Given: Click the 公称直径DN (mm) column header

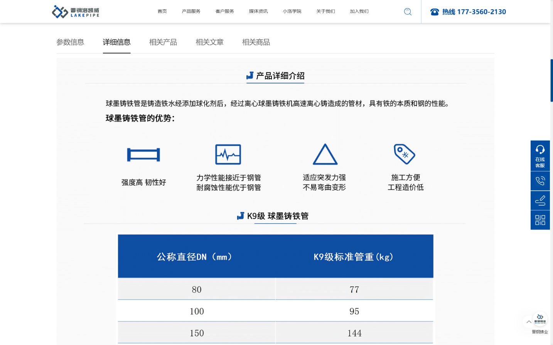Looking at the screenshot, I should tap(197, 256).
